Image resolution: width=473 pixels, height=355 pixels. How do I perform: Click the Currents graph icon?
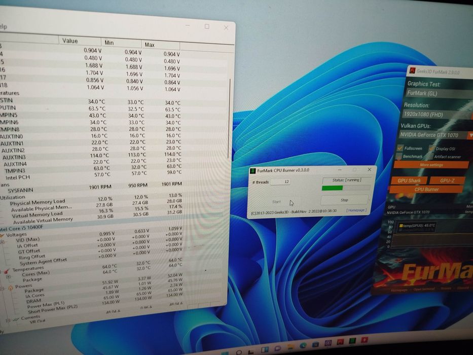click(x=16, y=319)
